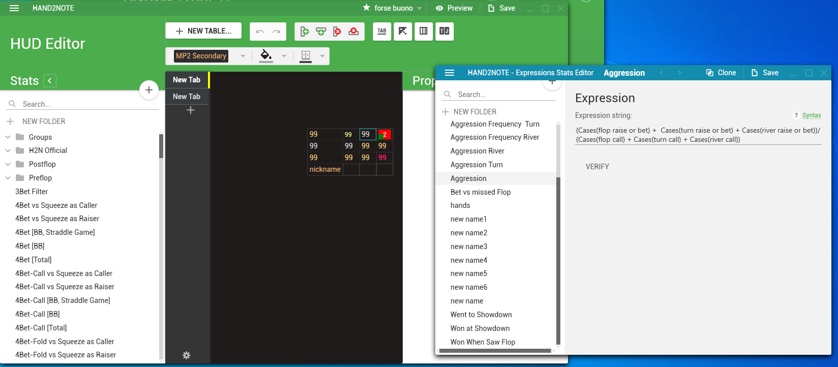The image size is (838, 367).
Task: Select the second New Tab
Action: 187,97
